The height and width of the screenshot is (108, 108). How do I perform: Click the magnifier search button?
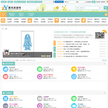106,8
